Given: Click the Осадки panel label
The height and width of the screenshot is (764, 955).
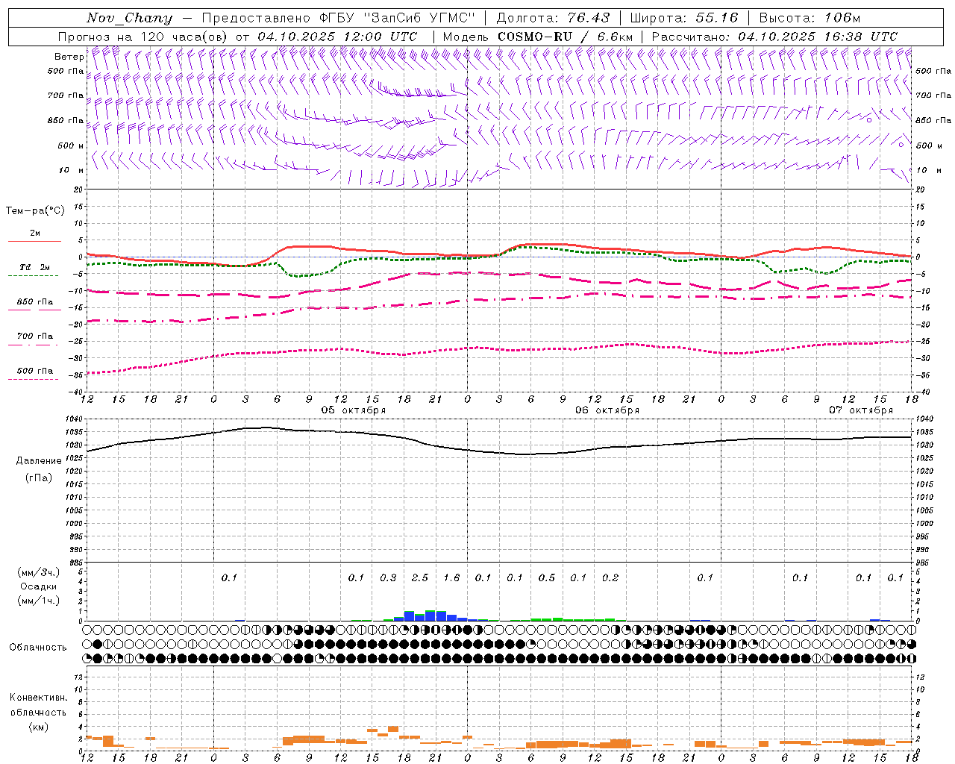Looking at the screenshot, I should 39,586.
